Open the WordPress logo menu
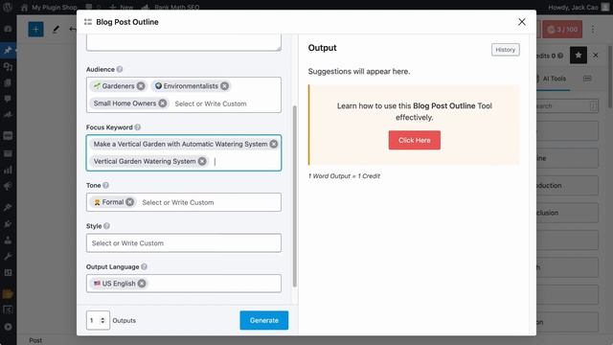 point(8,7)
